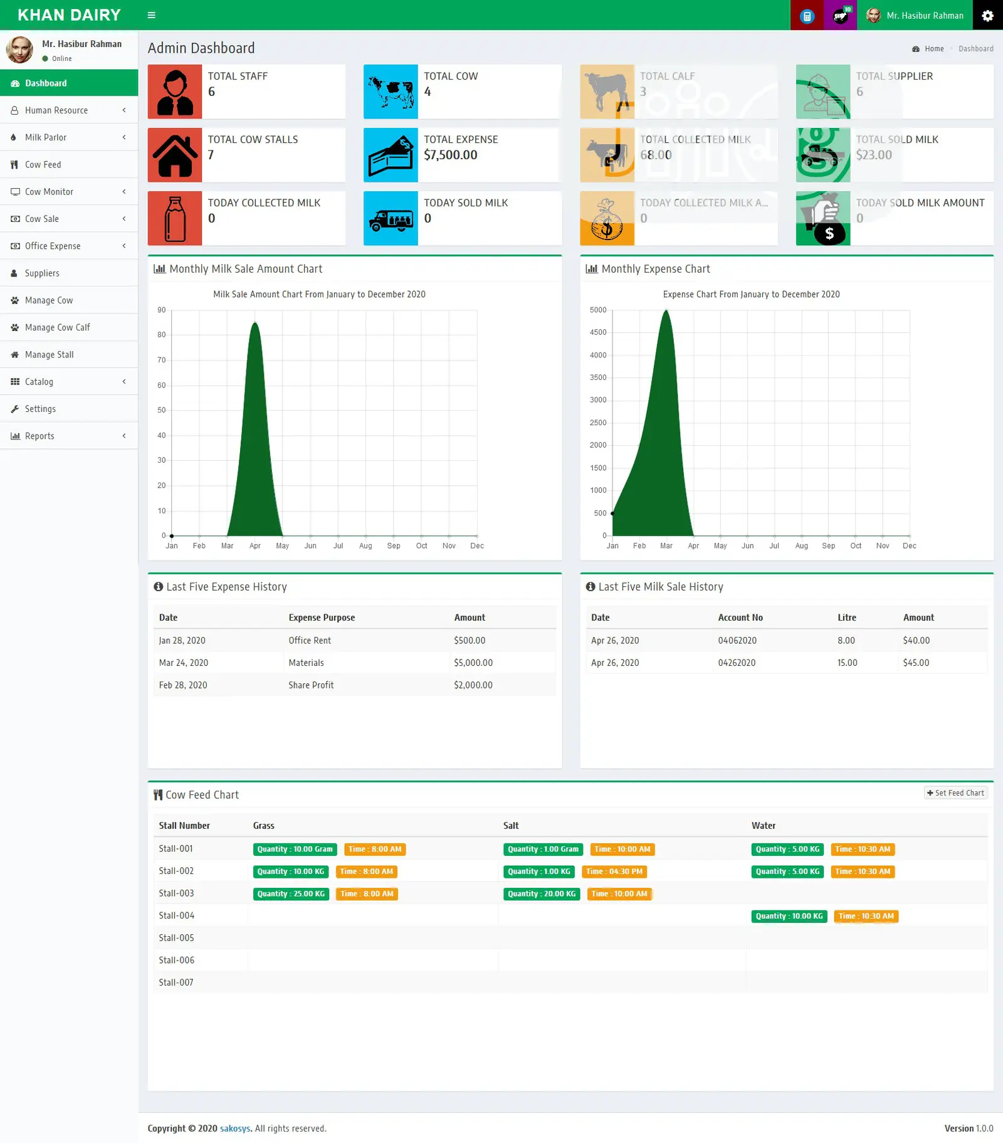This screenshot has height=1143, width=1003.
Task: Click the Total Calf icon tile
Action: click(x=607, y=92)
